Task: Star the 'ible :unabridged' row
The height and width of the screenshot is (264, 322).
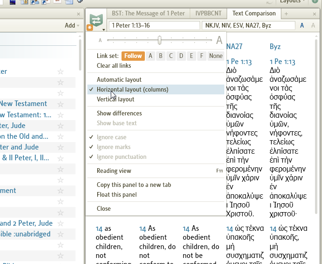Action: point(60,234)
